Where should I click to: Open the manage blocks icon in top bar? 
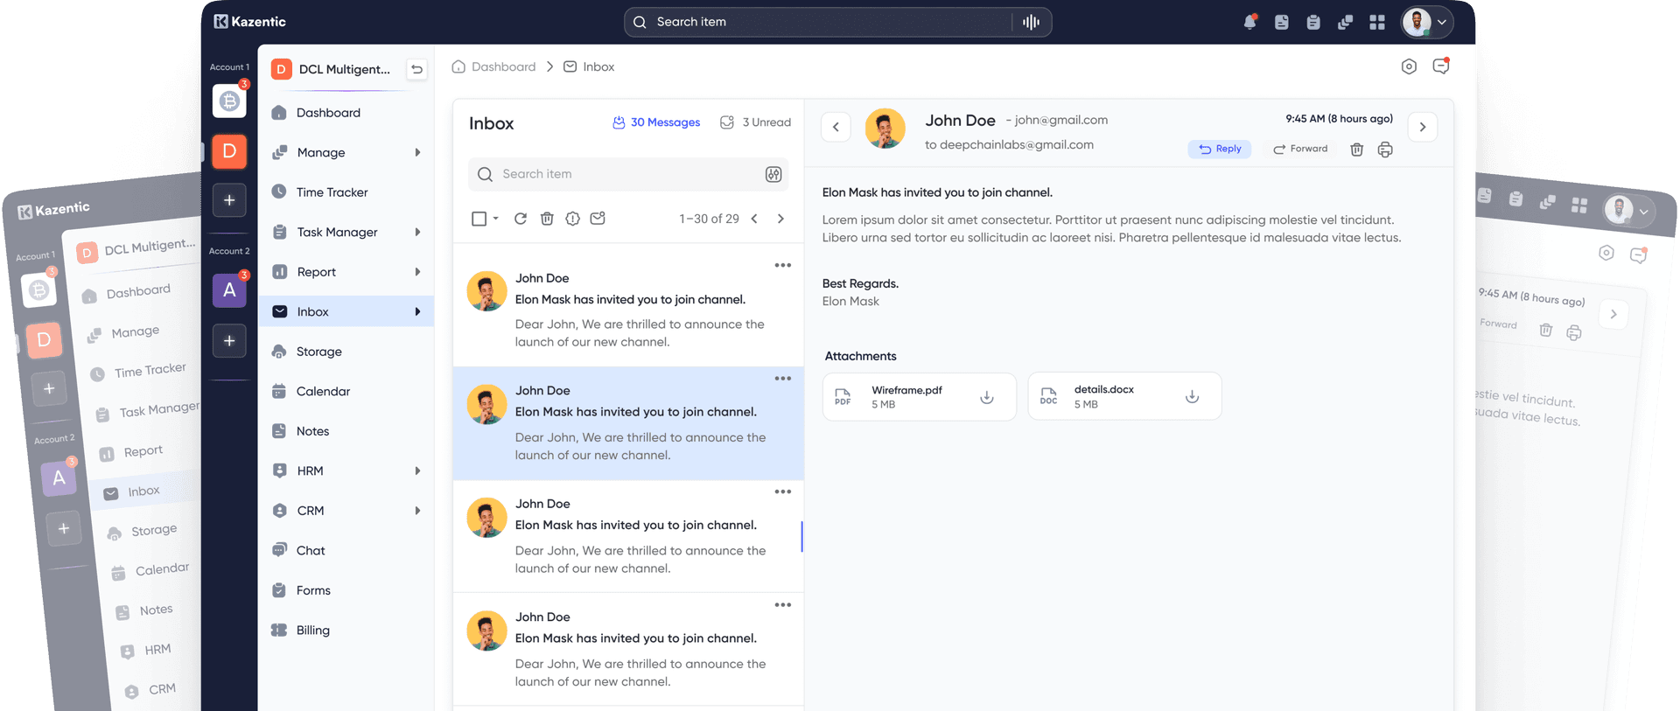1346,22
